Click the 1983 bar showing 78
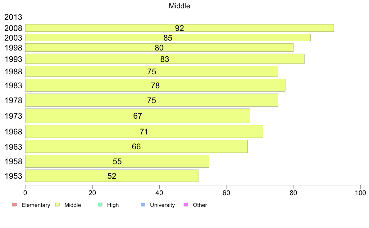 pyautogui.click(x=155, y=85)
